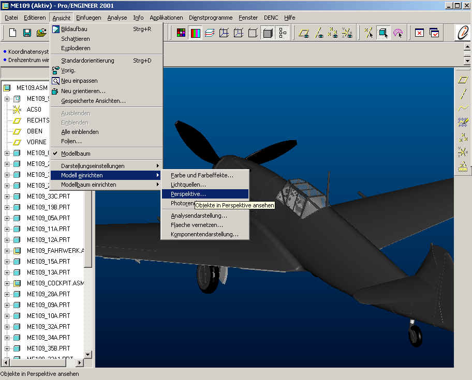Open the Editieren menu

(x=35, y=18)
